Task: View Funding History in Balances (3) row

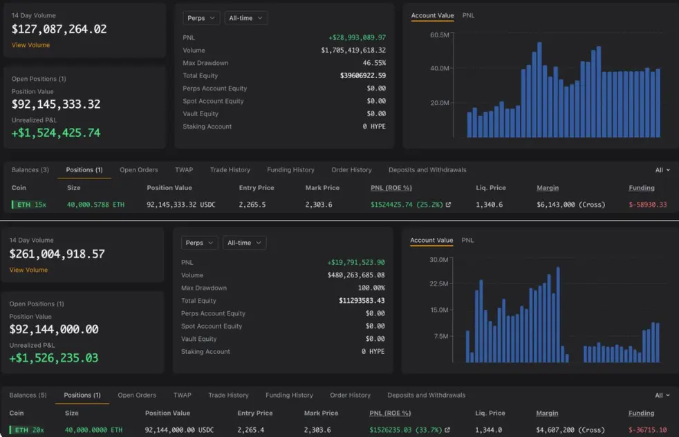Action: 290,170
